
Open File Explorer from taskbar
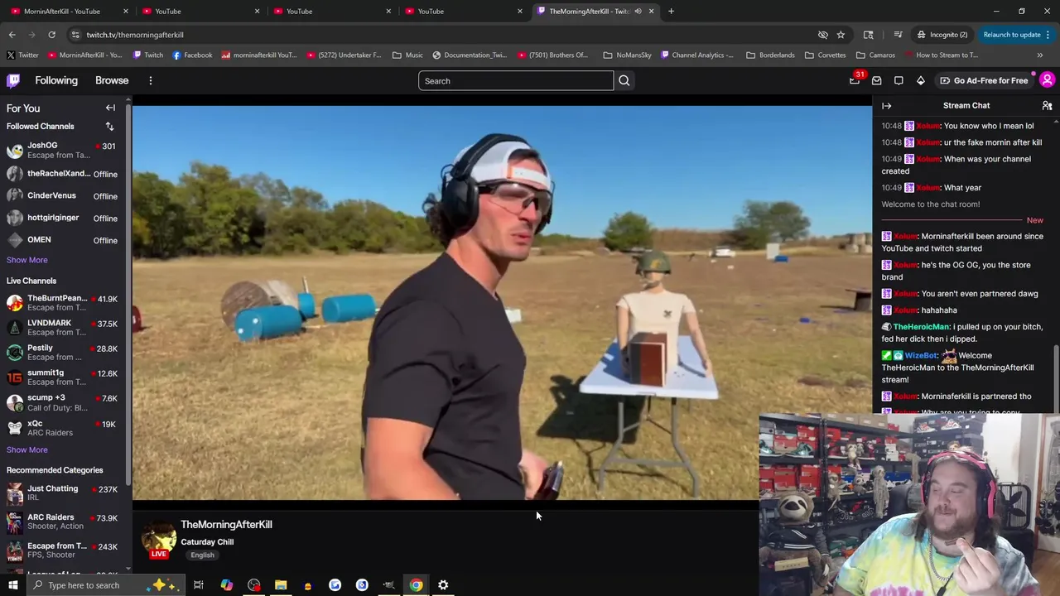click(281, 585)
